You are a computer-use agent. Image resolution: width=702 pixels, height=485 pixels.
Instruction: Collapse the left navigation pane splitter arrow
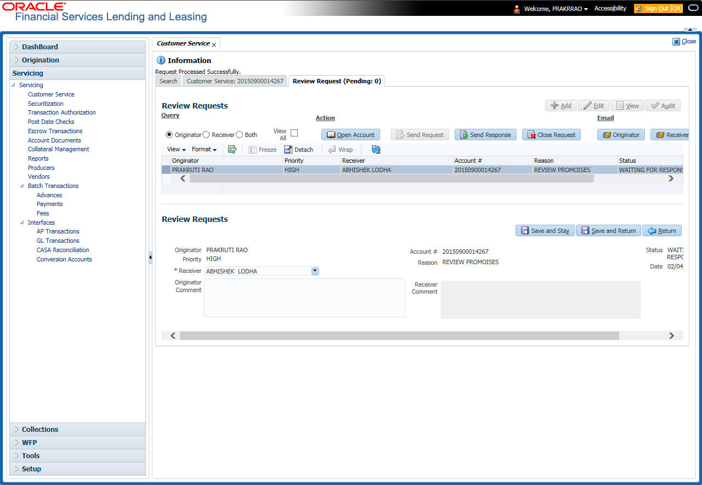[150, 258]
